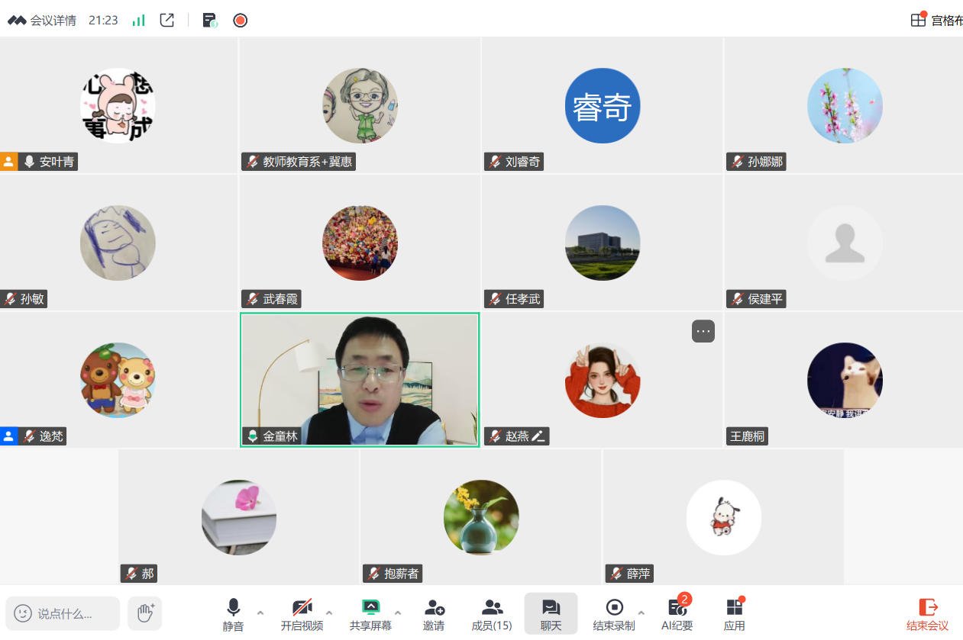Screen dimensions: 963x640
Task: Toggle microphone with 静音 button
Action: coord(233,615)
